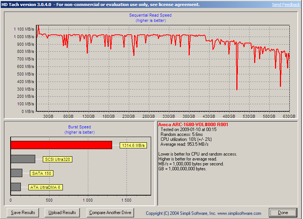Click the 'MB/s = 1,000,000 bytes' line

click(x=191, y=164)
